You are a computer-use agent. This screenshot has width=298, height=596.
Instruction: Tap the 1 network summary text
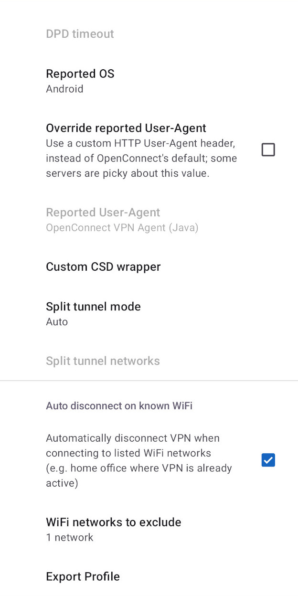click(70, 537)
